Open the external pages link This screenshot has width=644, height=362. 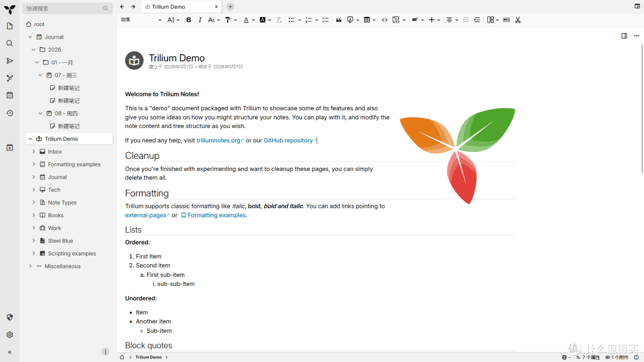click(145, 215)
